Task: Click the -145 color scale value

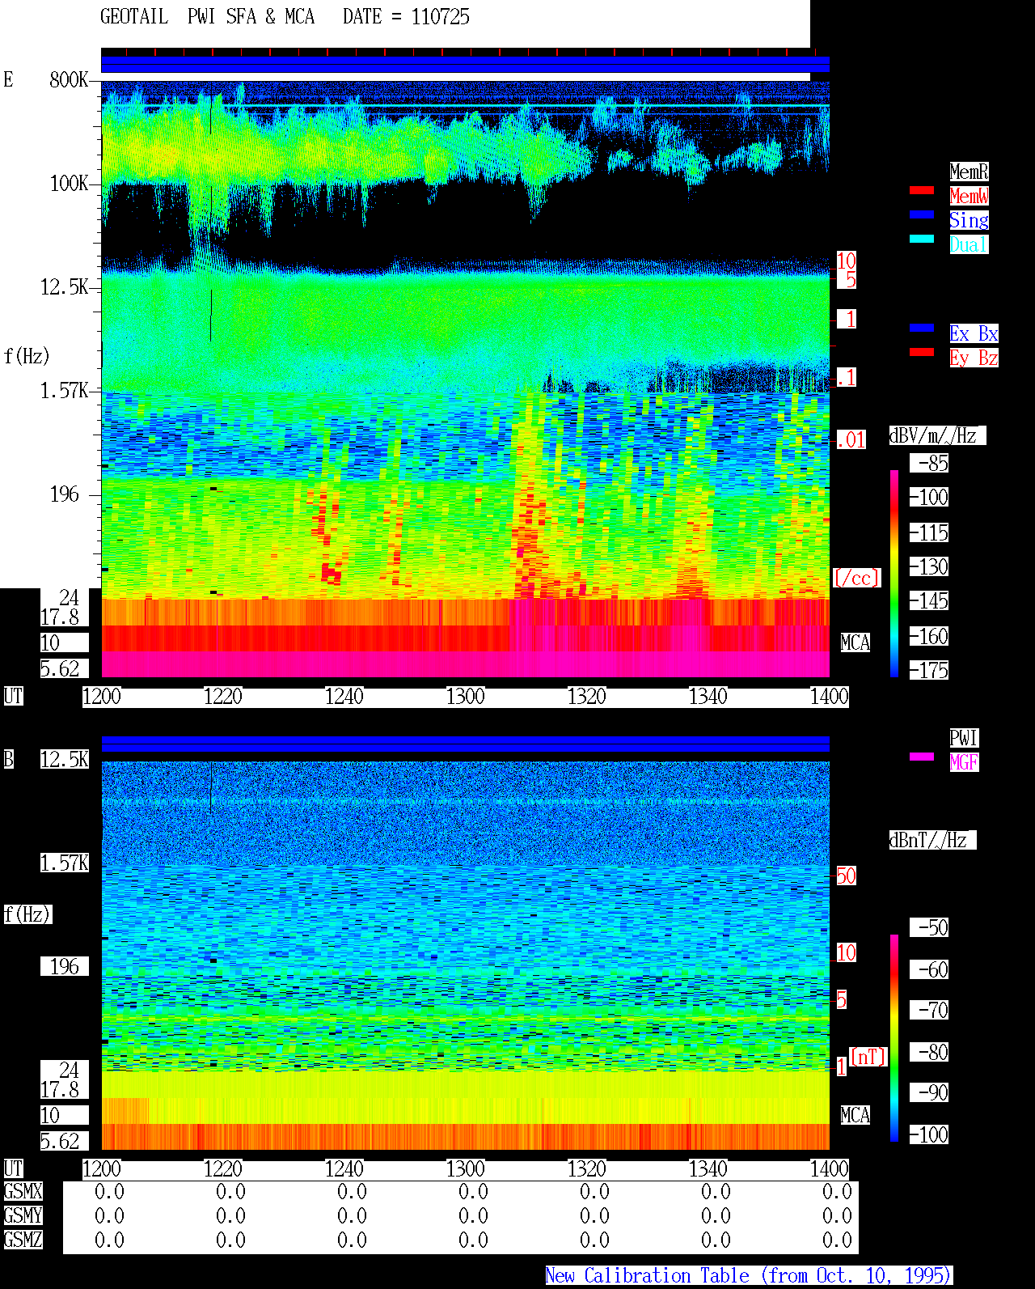Action: pyautogui.click(x=929, y=600)
